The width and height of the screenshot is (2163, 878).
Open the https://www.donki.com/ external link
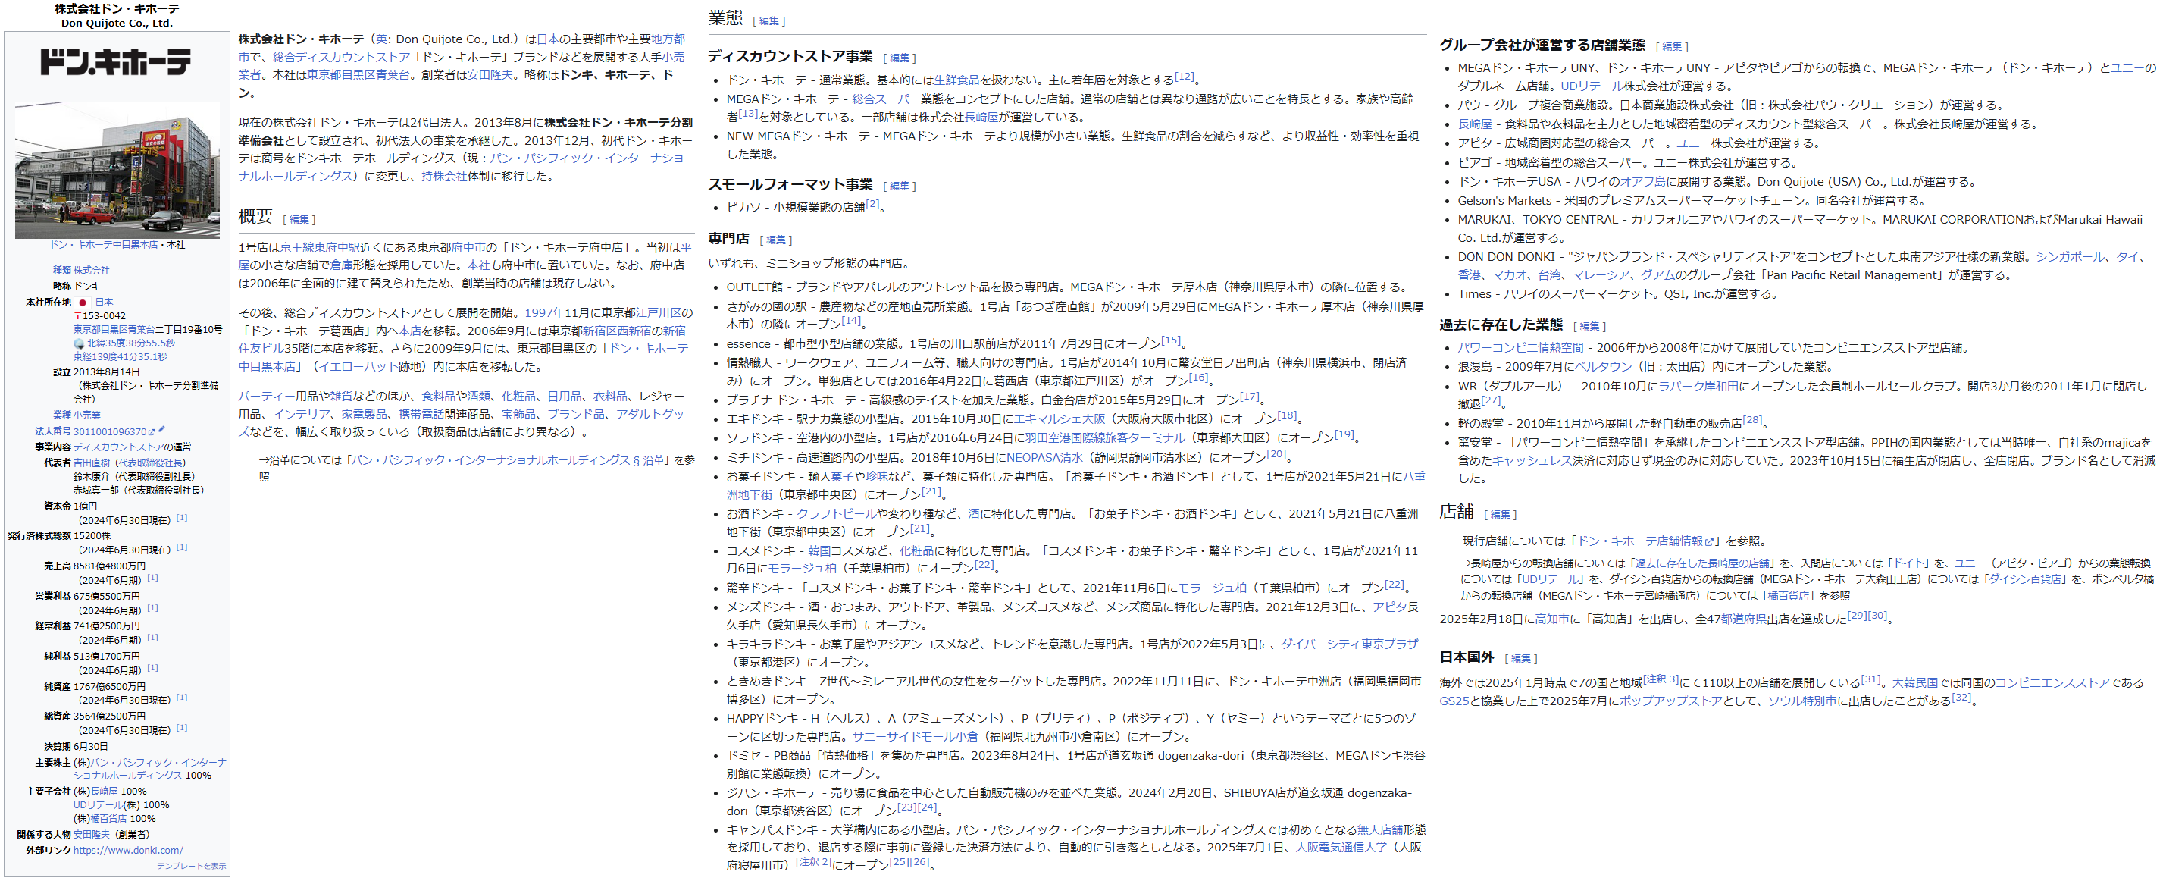coord(127,850)
